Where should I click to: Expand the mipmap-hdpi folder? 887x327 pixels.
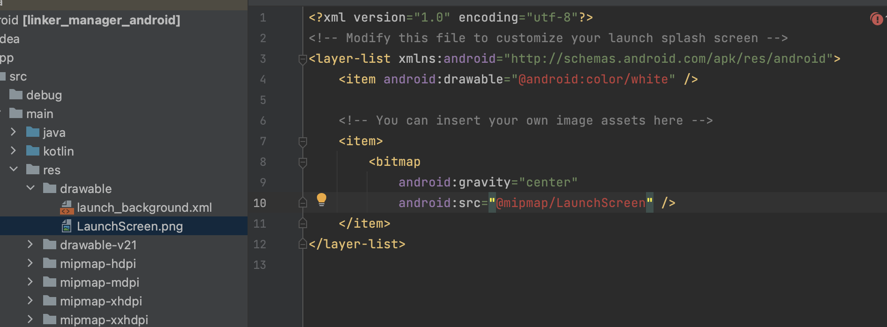coord(30,263)
